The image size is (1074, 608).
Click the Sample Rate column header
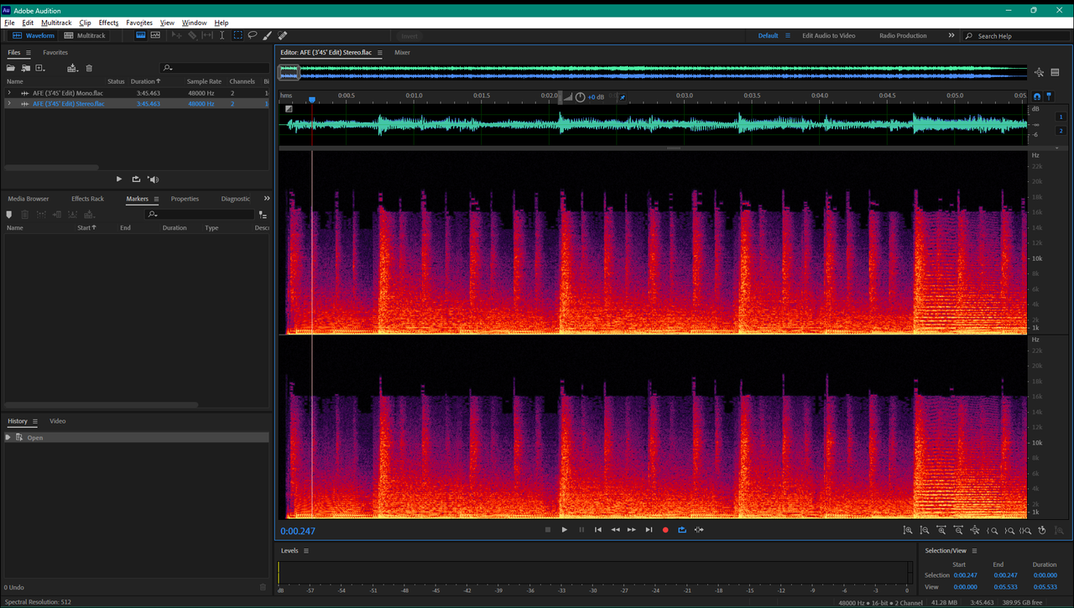click(x=204, y=81)
